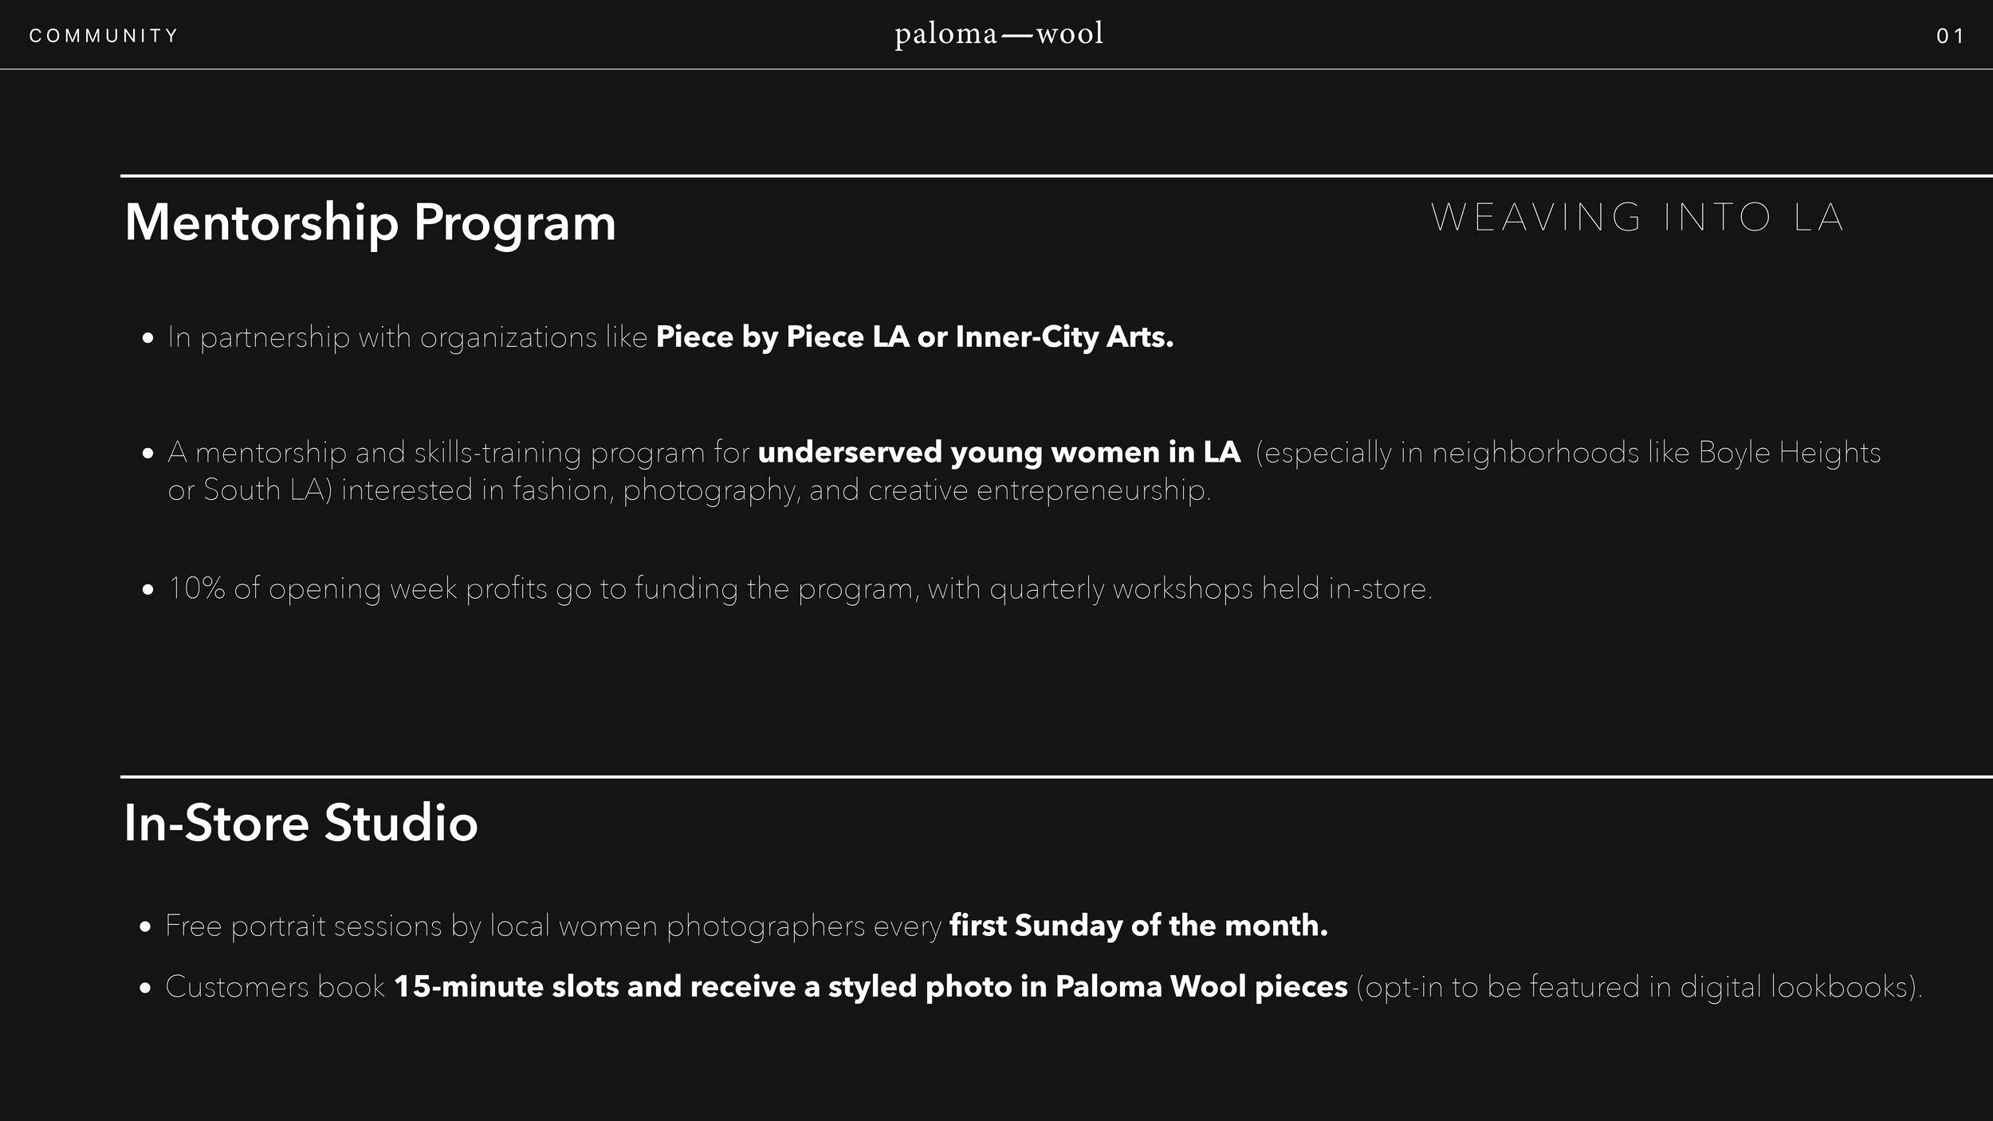Click the quarterly workshops held in-store text
This screenshot has height=1121, width=1993.
[1210, 589]
